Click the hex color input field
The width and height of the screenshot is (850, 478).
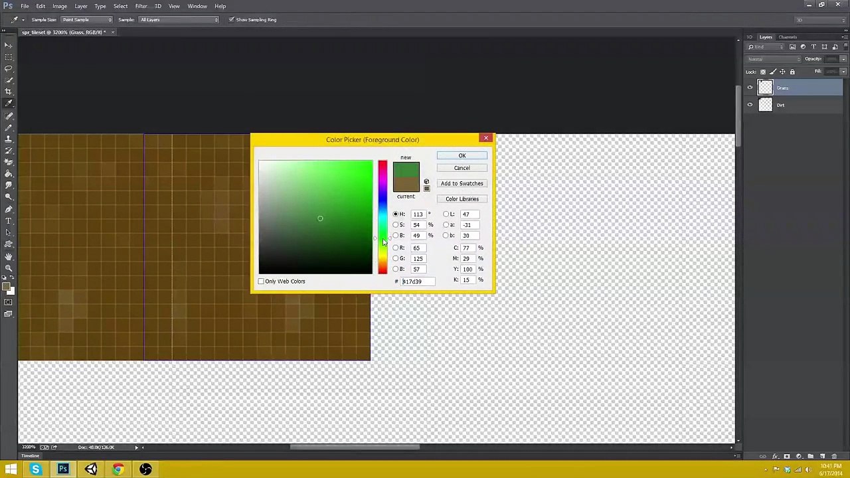click(418, 281)
